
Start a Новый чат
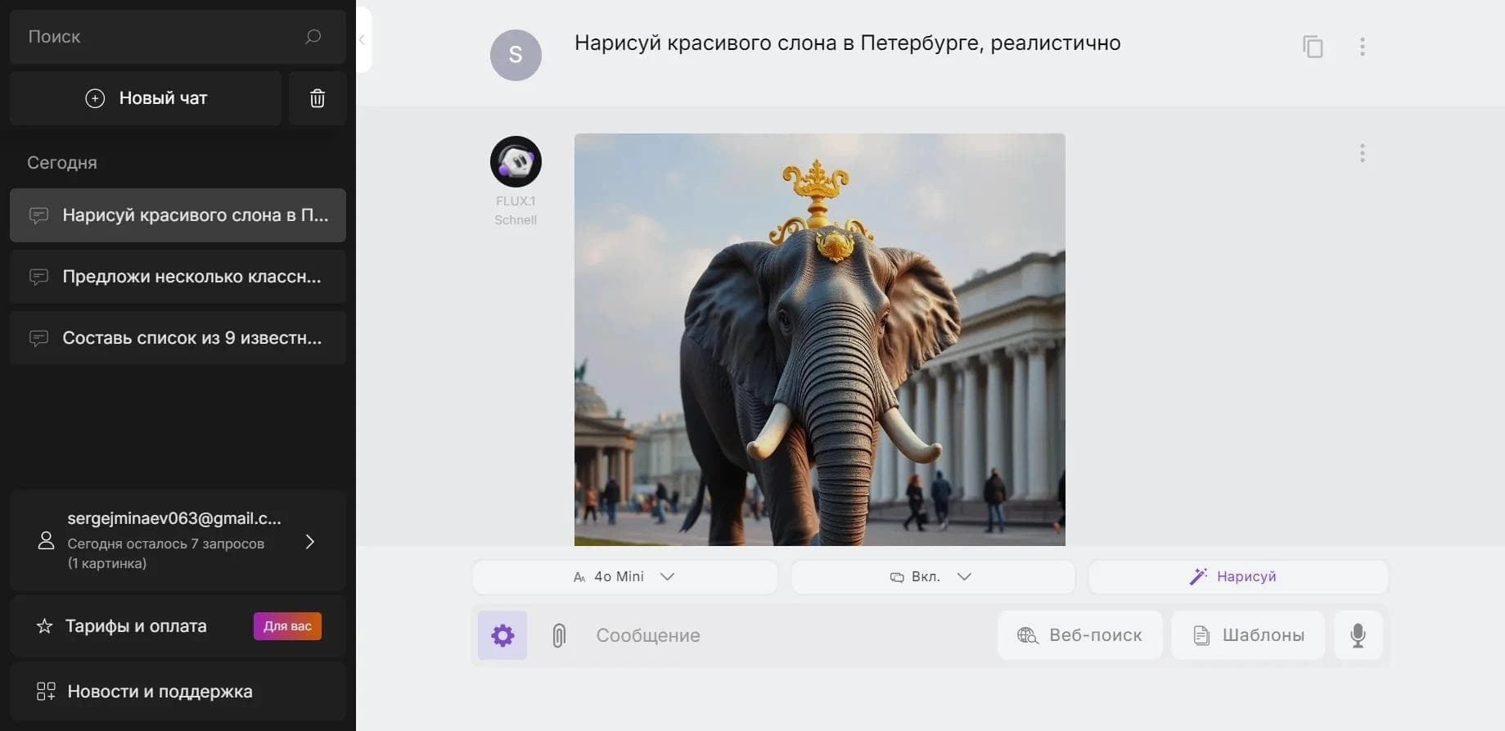pos(146,98)
